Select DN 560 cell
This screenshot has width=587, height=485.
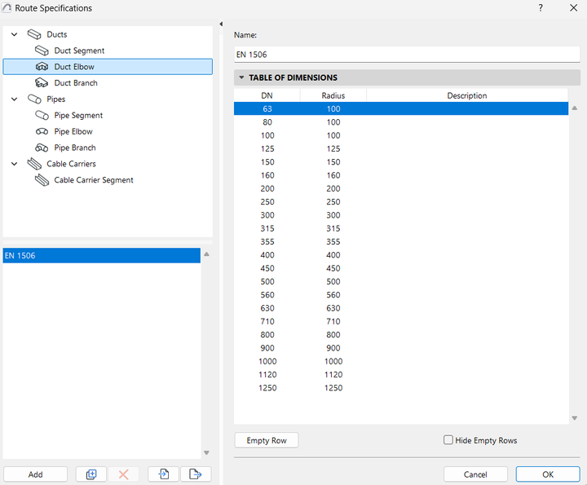tap(267, 295)
